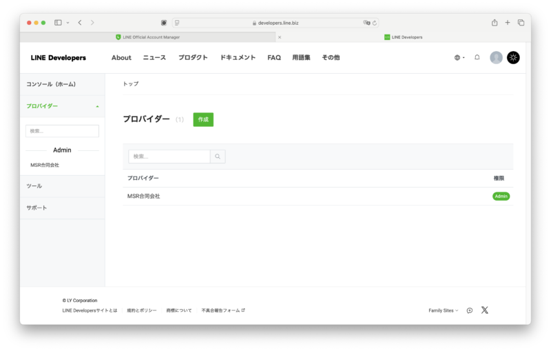
Task: Click the Safari sidebar toggle icon
Action: pos(58,23)
